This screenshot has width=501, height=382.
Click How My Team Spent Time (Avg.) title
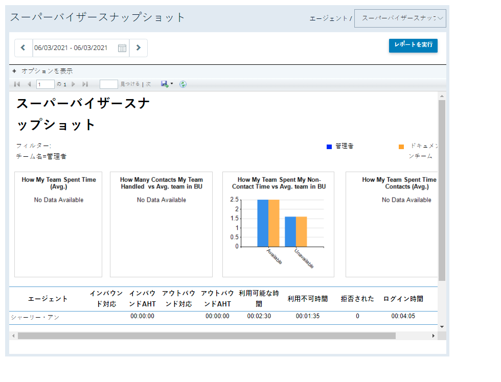point(59,183)
